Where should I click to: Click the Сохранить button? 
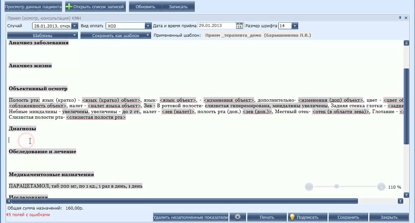point(348,217)
